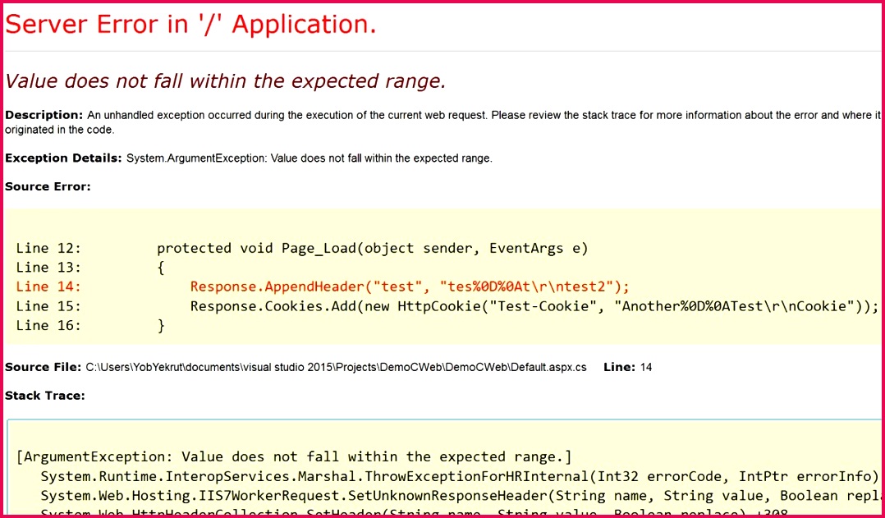Click the 'Description:' label
The width and height of the screenshot is (885, 518).
click(x=44, y=115)
